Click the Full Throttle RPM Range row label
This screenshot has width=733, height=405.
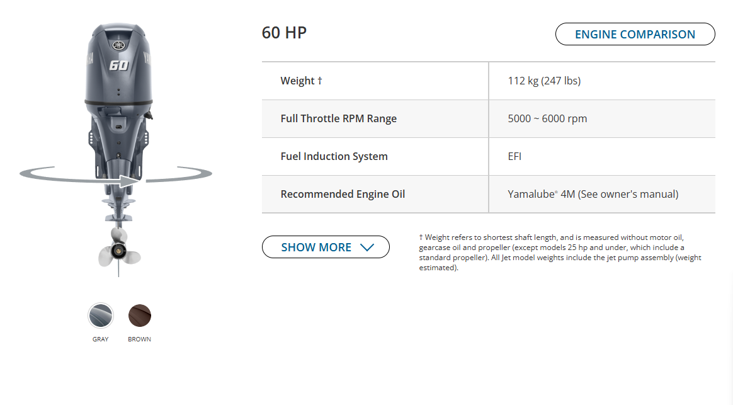click(338, 118)
